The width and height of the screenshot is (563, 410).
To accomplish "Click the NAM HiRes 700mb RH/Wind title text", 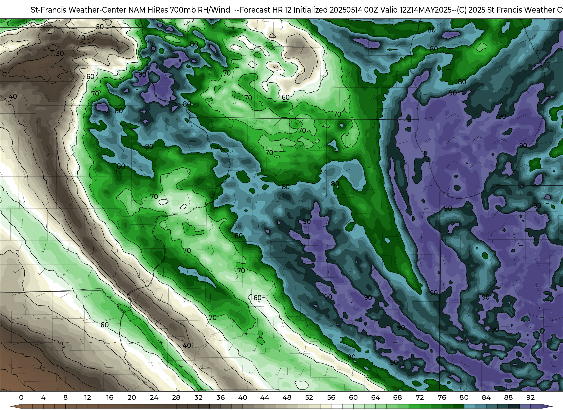I will click(297, 10).
